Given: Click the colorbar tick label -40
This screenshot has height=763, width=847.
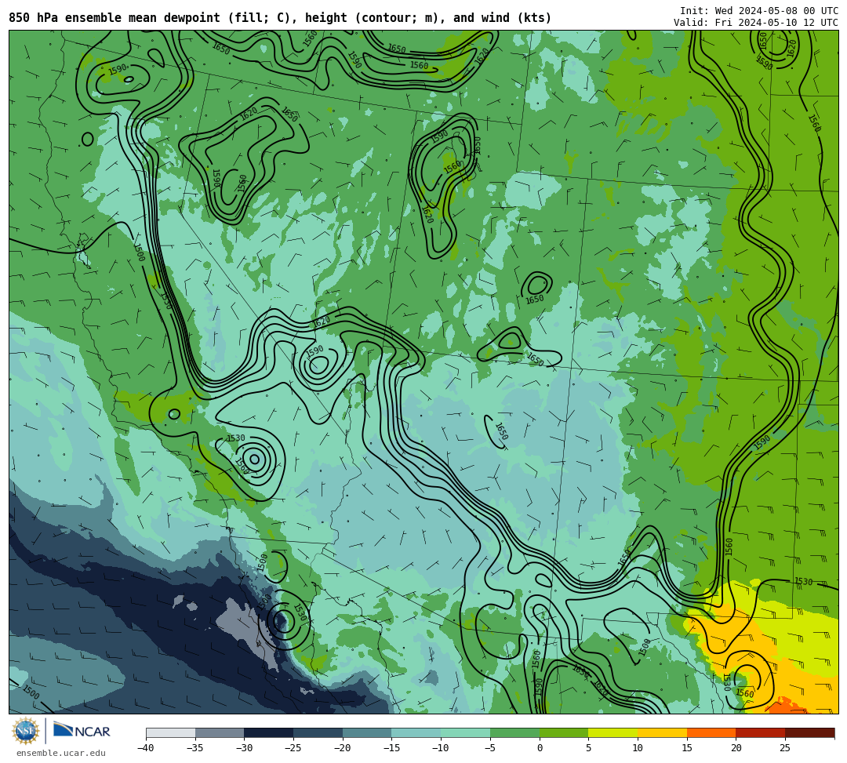Looking at the screenshot, I should [x=145, y=748].
